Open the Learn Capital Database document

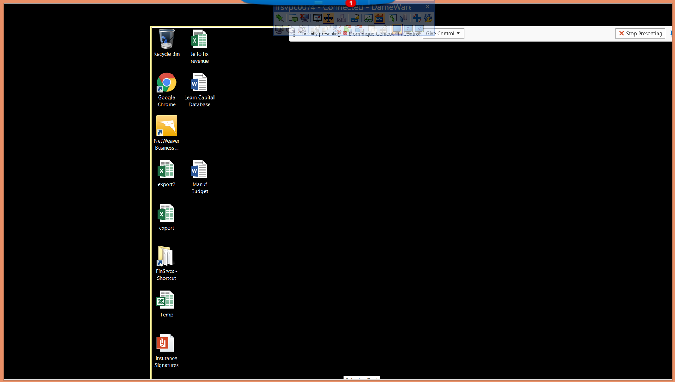click(x=199, y=83)
